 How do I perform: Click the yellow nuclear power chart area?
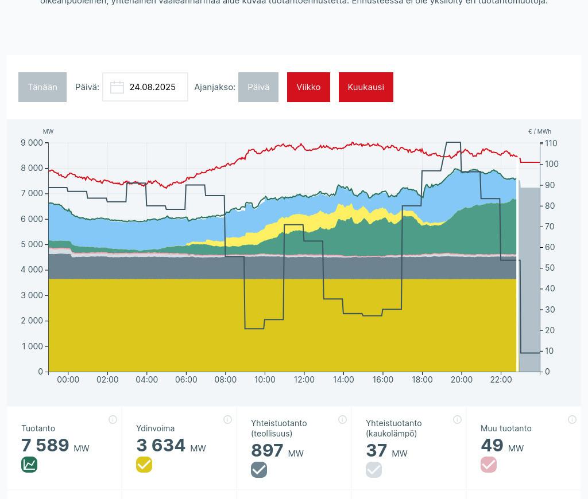click(x=281, y=327)
